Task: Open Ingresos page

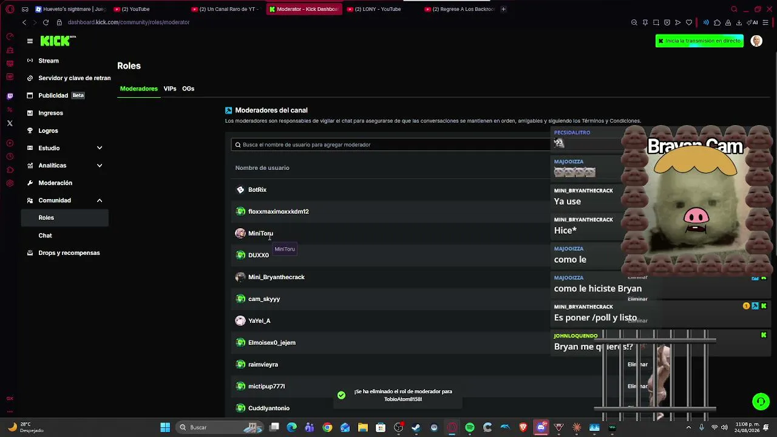Action: [x=50, y=113]
